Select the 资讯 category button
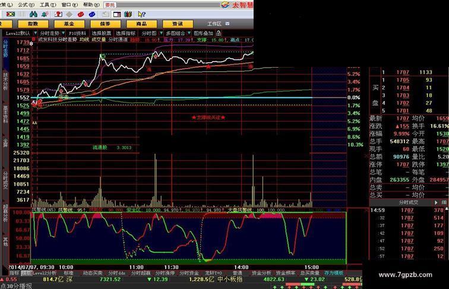Screen dimensions: 449x289 coord(178,24)
